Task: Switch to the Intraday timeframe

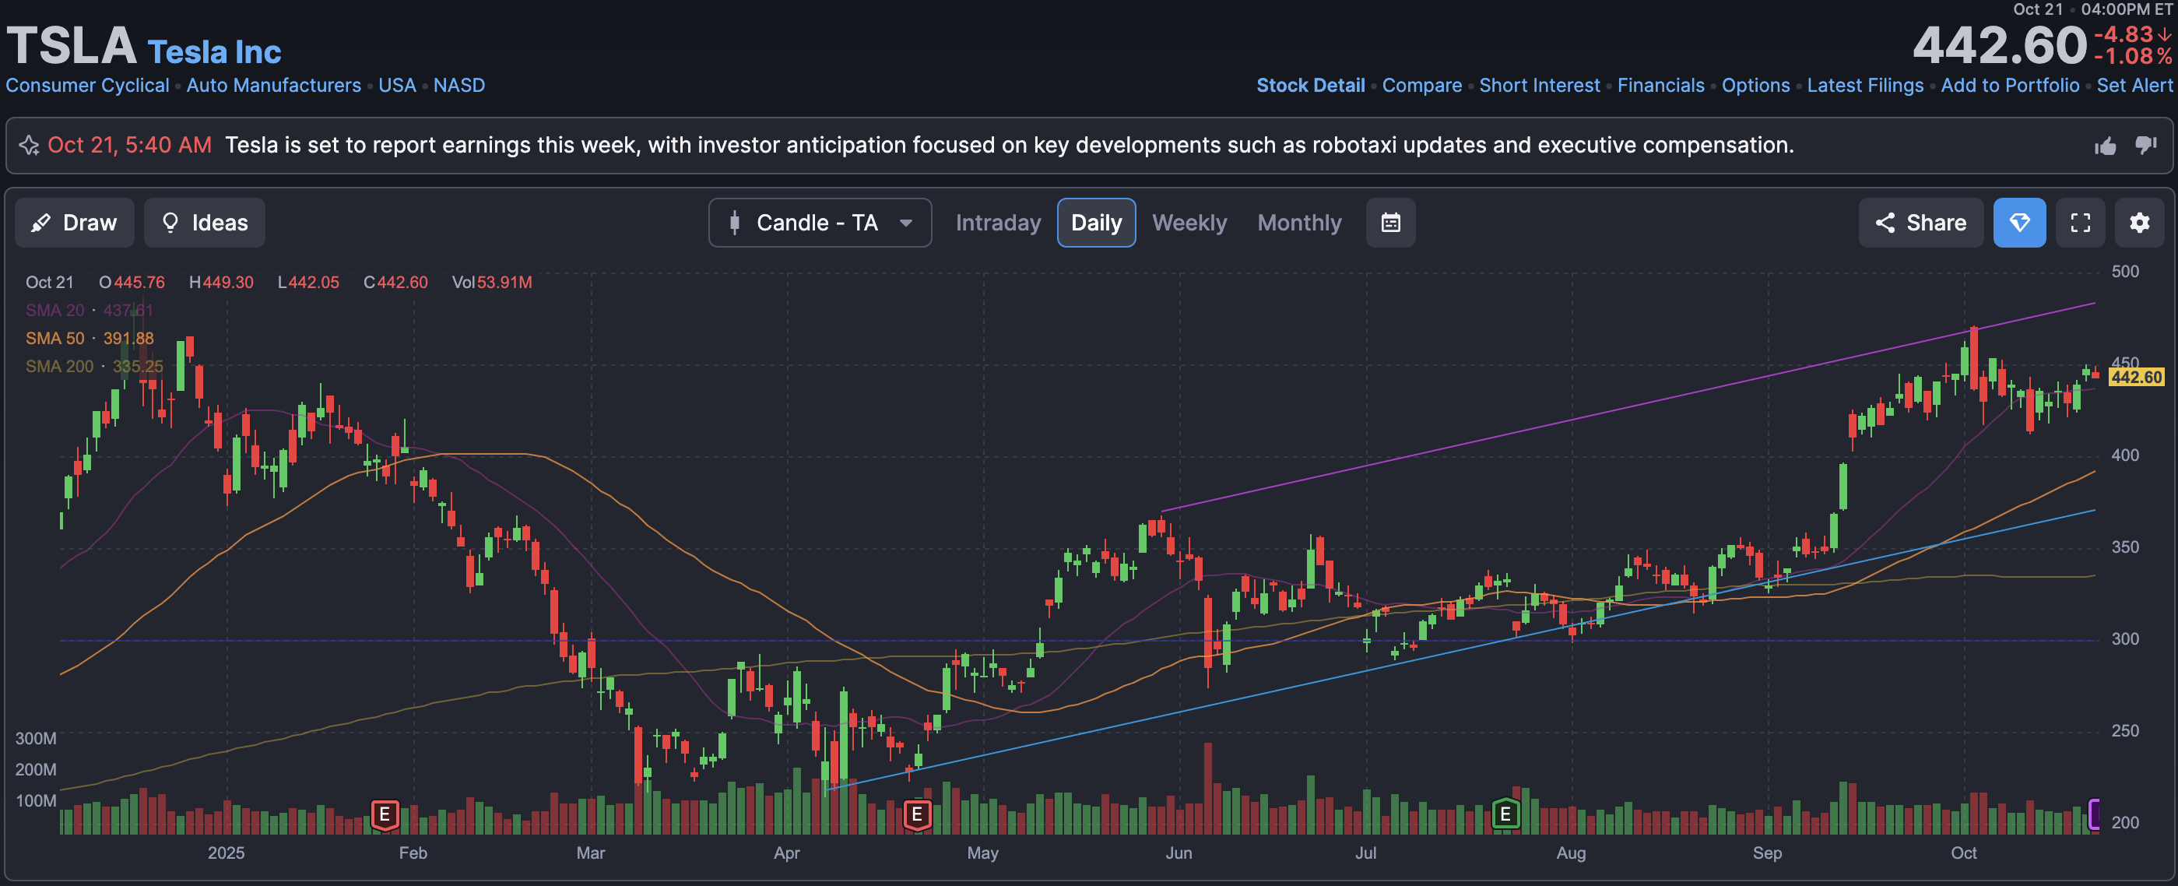Action: pyautogui.click(x=998, y=223)
